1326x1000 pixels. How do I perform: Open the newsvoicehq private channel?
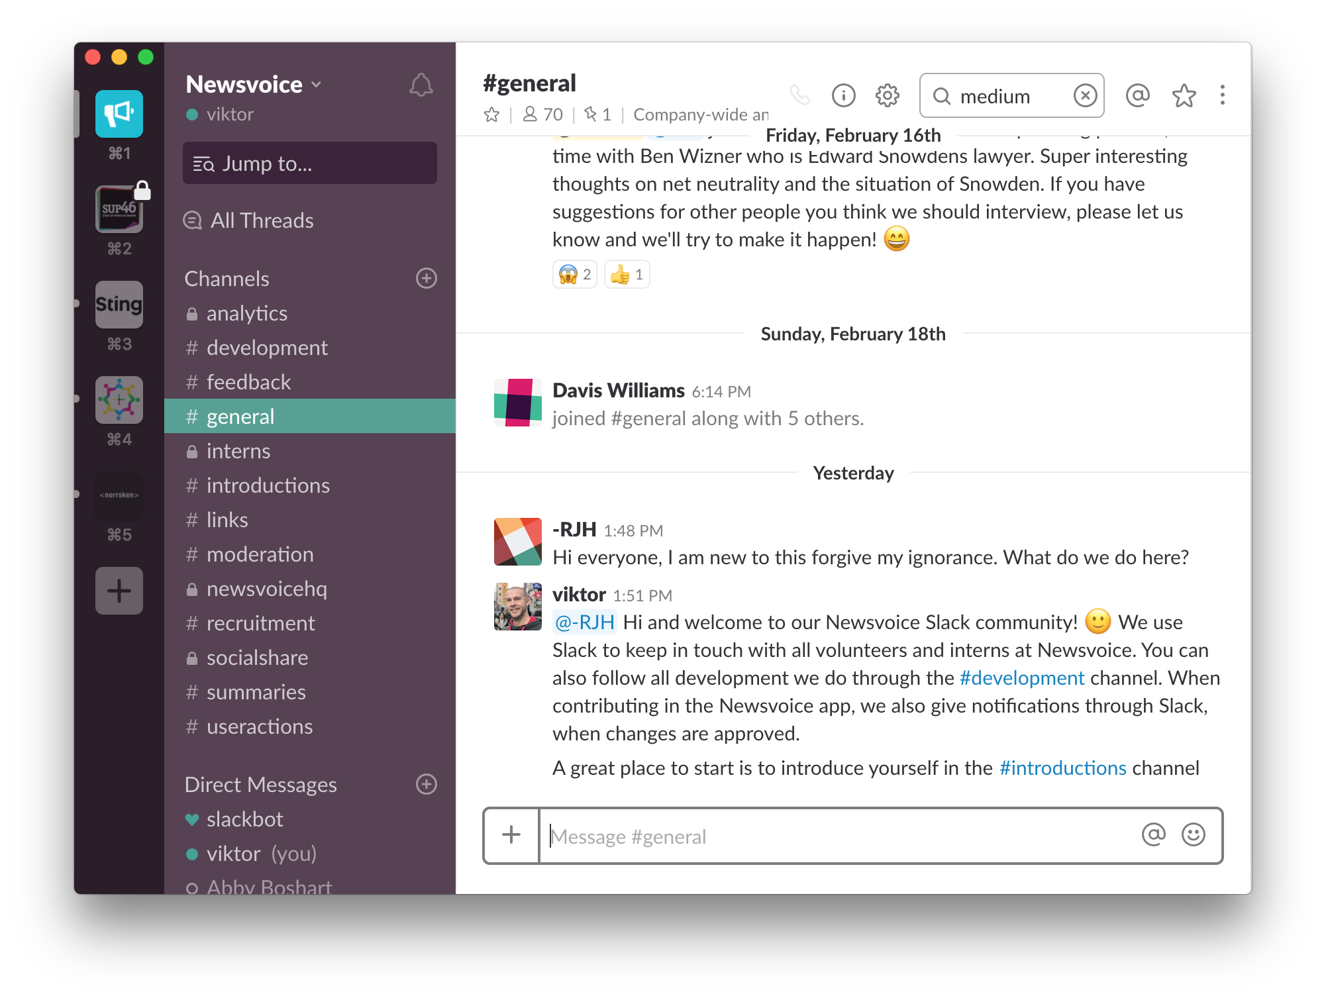coord(310,589)
